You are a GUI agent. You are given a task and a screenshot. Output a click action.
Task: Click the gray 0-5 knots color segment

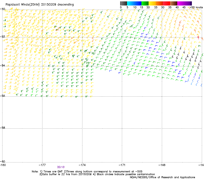click(124, 3)
